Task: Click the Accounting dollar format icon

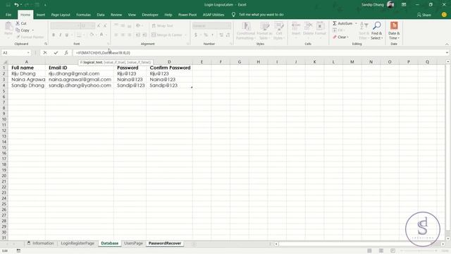Action: point(196,35)
